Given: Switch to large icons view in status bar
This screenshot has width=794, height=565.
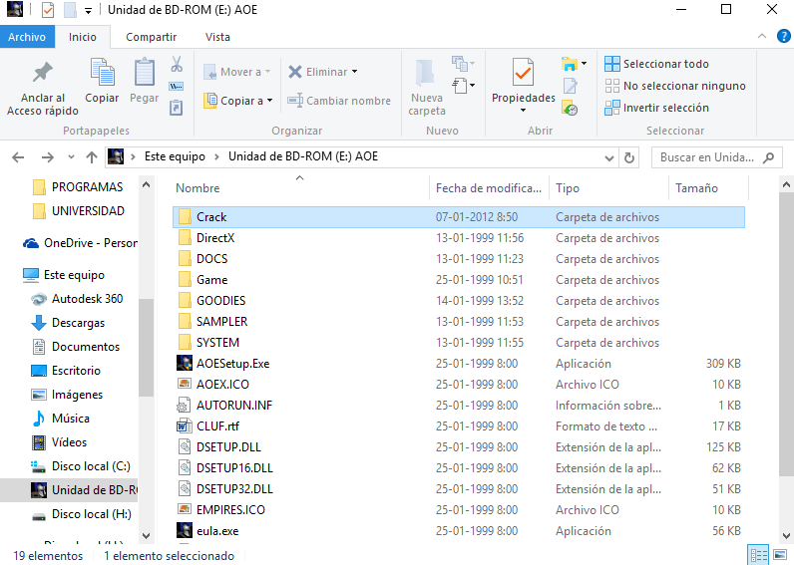Looking at the screenshot, I should point(780,555).
